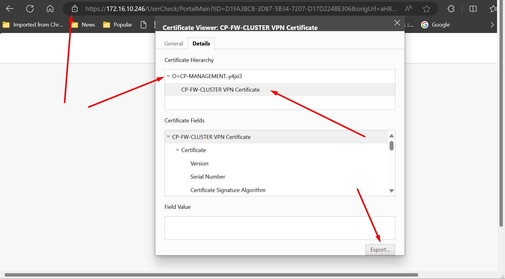Screen dimensions: 505x279
Task: Collapse the Certificate subtree in Certificate Fields
Action: pyautogui.click(x=178, y=150)
